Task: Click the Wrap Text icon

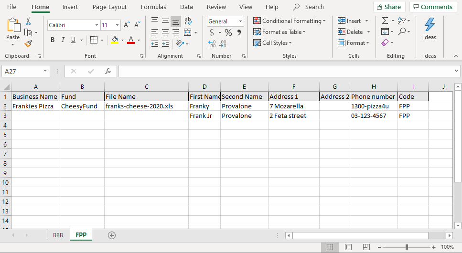Action: [188, 21]
